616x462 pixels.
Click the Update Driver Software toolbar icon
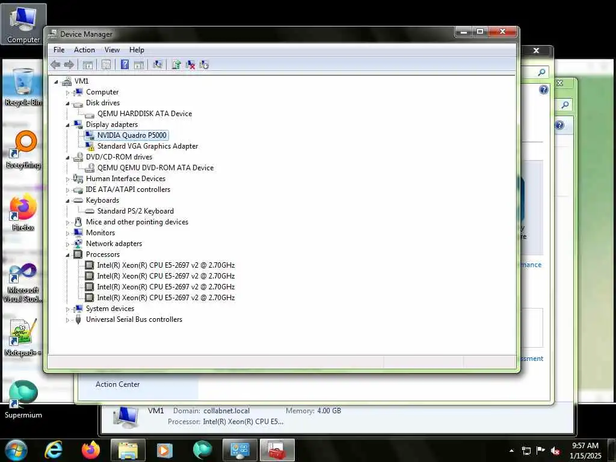tap(176, 64)
